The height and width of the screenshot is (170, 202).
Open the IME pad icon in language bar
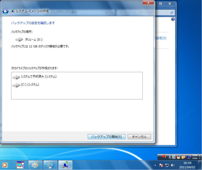[179, 157]
